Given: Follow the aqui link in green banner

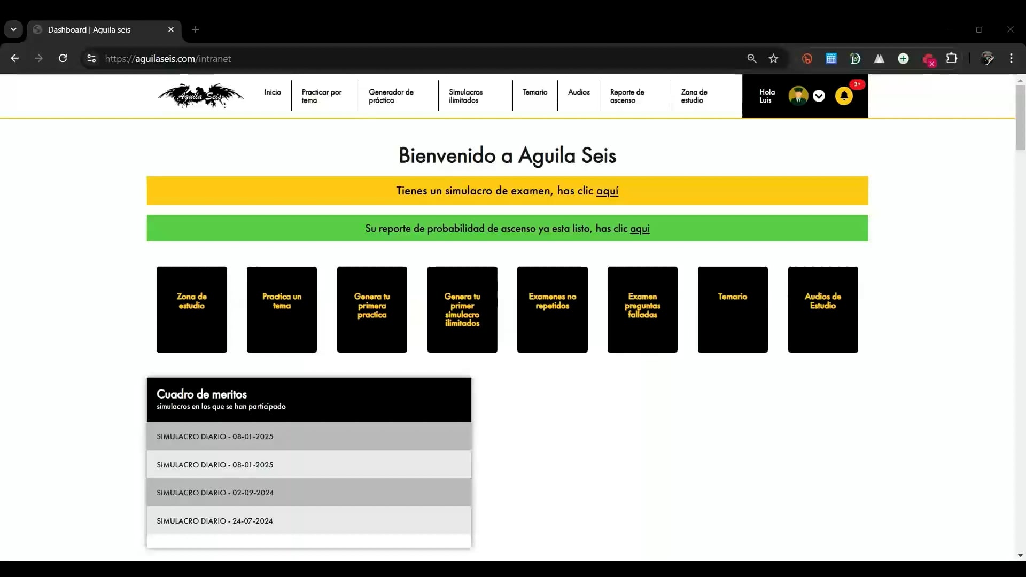Looking at the screenshot, I should 640,229.
